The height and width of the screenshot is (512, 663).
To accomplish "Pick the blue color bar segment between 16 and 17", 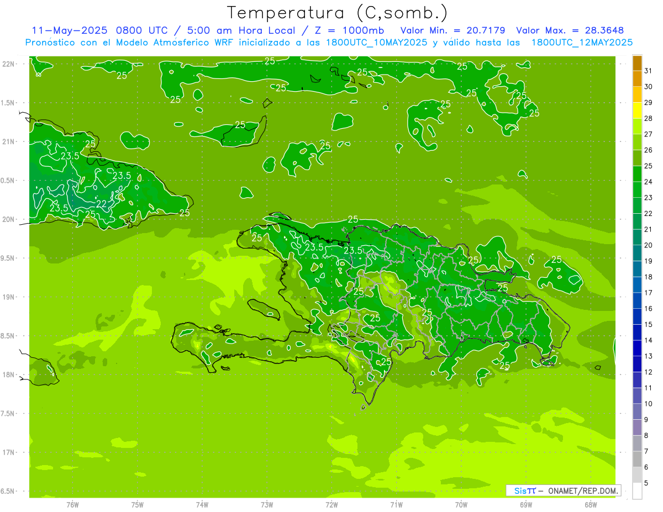I will click(637, 300).
